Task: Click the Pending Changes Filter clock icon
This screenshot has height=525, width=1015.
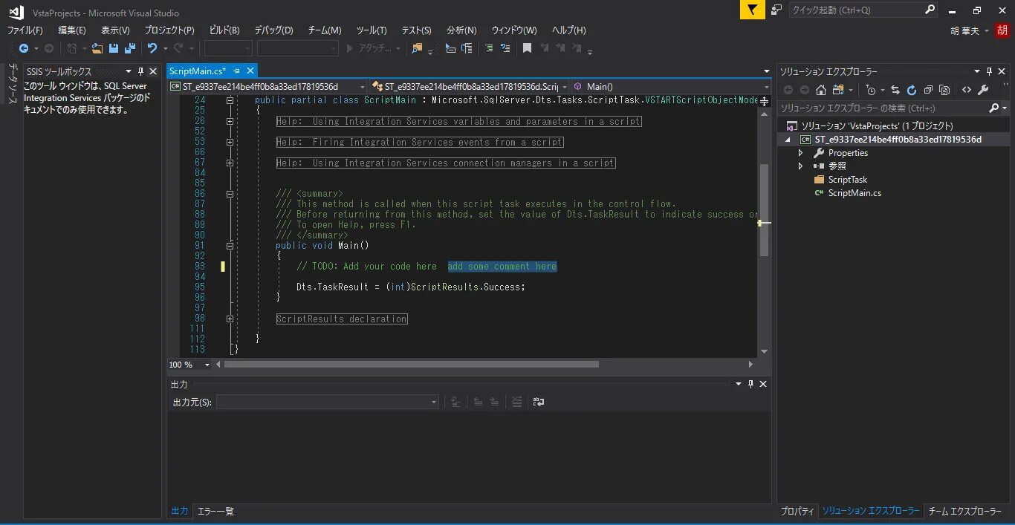Action: [871, 90]
